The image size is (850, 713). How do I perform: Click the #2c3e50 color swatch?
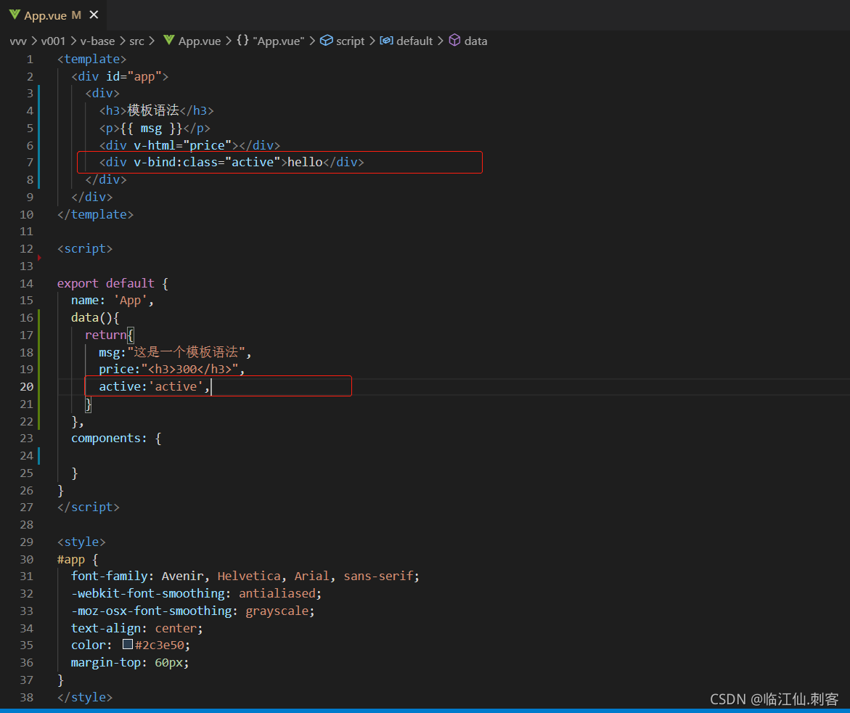(128, 644)
